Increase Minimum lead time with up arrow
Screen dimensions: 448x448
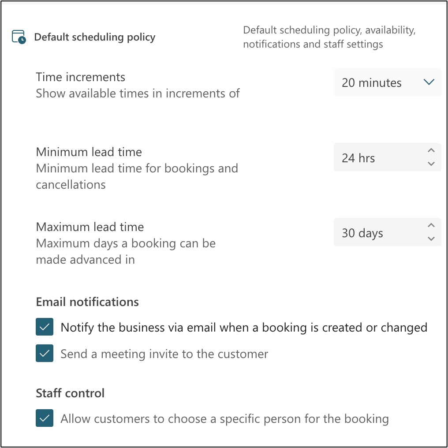431,150
